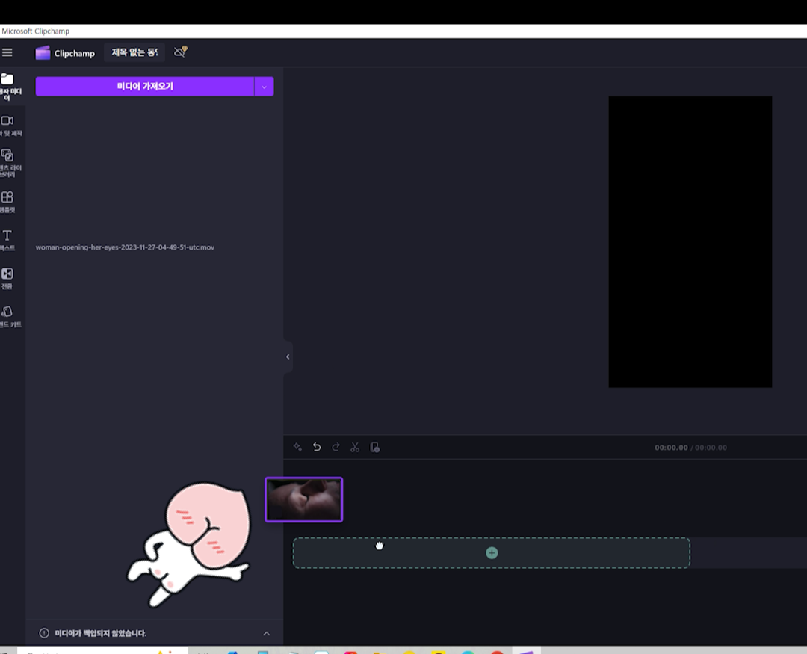Open the 녹화 및 제작 camera tab
Image resolution: width=807 pixels, height=654 pixels.
tap(10, 126)
